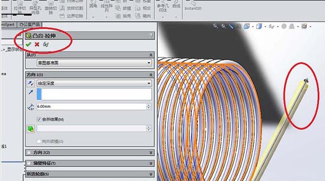
Task: Select the 旋转切除 revolved cut tool
Action: [x=51, y=8]
